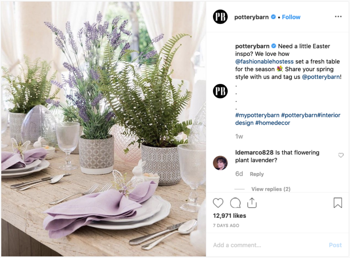
Task: Click the Easter table setting photo
Action: (104, 129)
